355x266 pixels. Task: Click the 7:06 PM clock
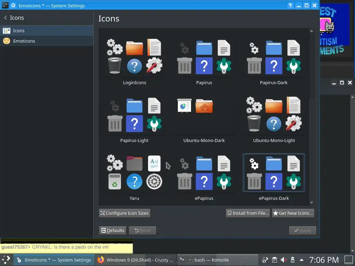pos(324,260)
